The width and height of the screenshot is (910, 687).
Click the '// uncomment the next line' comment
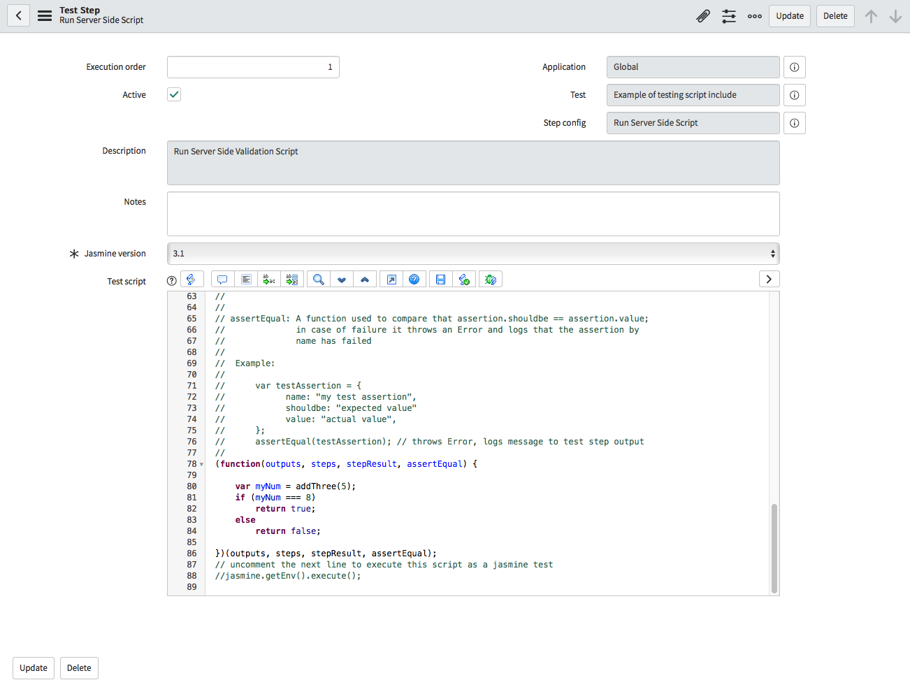pyautogui.click(x=384, y=565)
